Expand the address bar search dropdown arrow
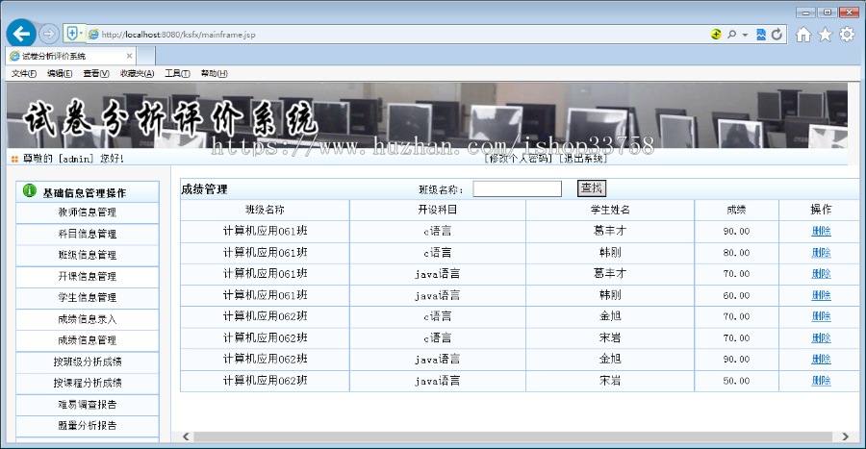 745,35
